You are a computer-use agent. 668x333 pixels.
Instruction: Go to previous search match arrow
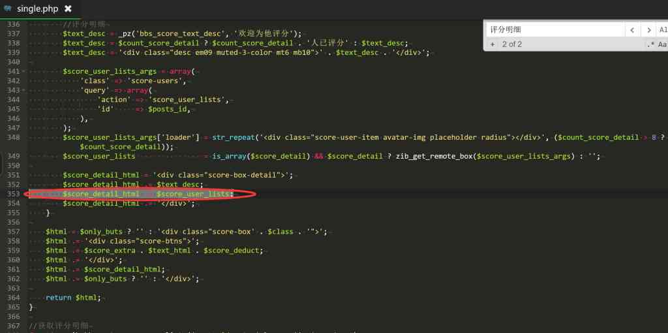coord(632,30)
